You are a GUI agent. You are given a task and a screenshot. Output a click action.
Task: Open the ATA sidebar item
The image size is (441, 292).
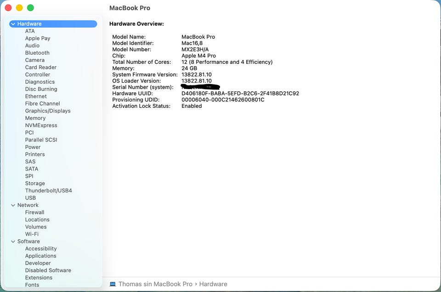(30, 31)
